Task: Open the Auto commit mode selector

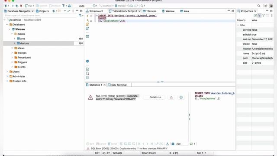Action: [x=82, y=6]
